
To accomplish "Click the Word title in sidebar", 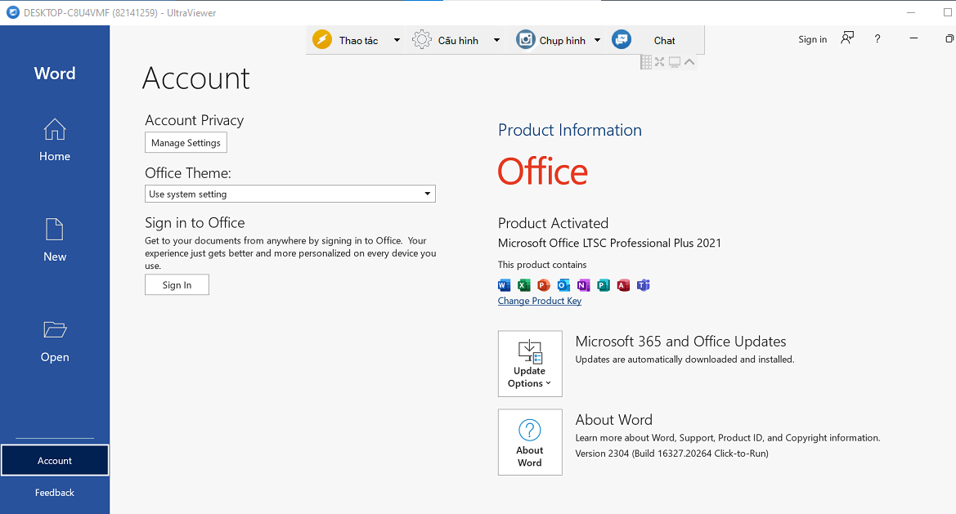I will tap(55, 73).
